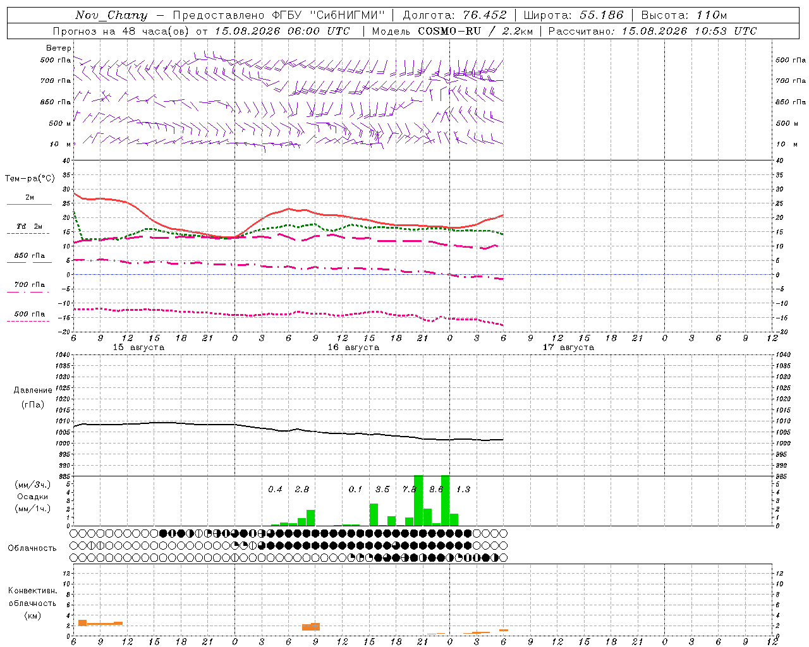Click the green Td 2м legend line
Image resolution: width=809 pixels, height=647 pixels.
pyautogui.click(x=28, y=233)
